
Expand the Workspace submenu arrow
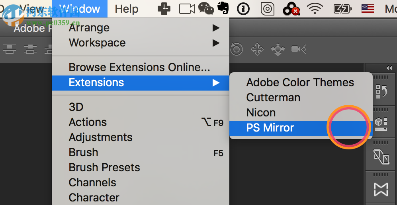(216, 43)
